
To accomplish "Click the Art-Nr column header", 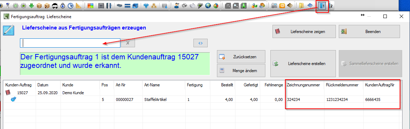I will [121, 85].
